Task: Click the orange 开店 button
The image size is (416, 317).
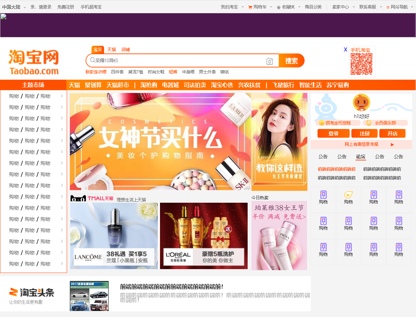Action: click(392, 134)
